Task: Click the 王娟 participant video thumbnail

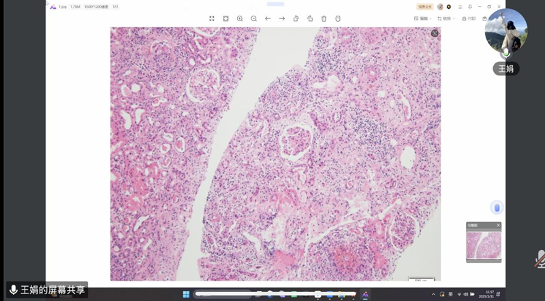Action: coord(506,30)
